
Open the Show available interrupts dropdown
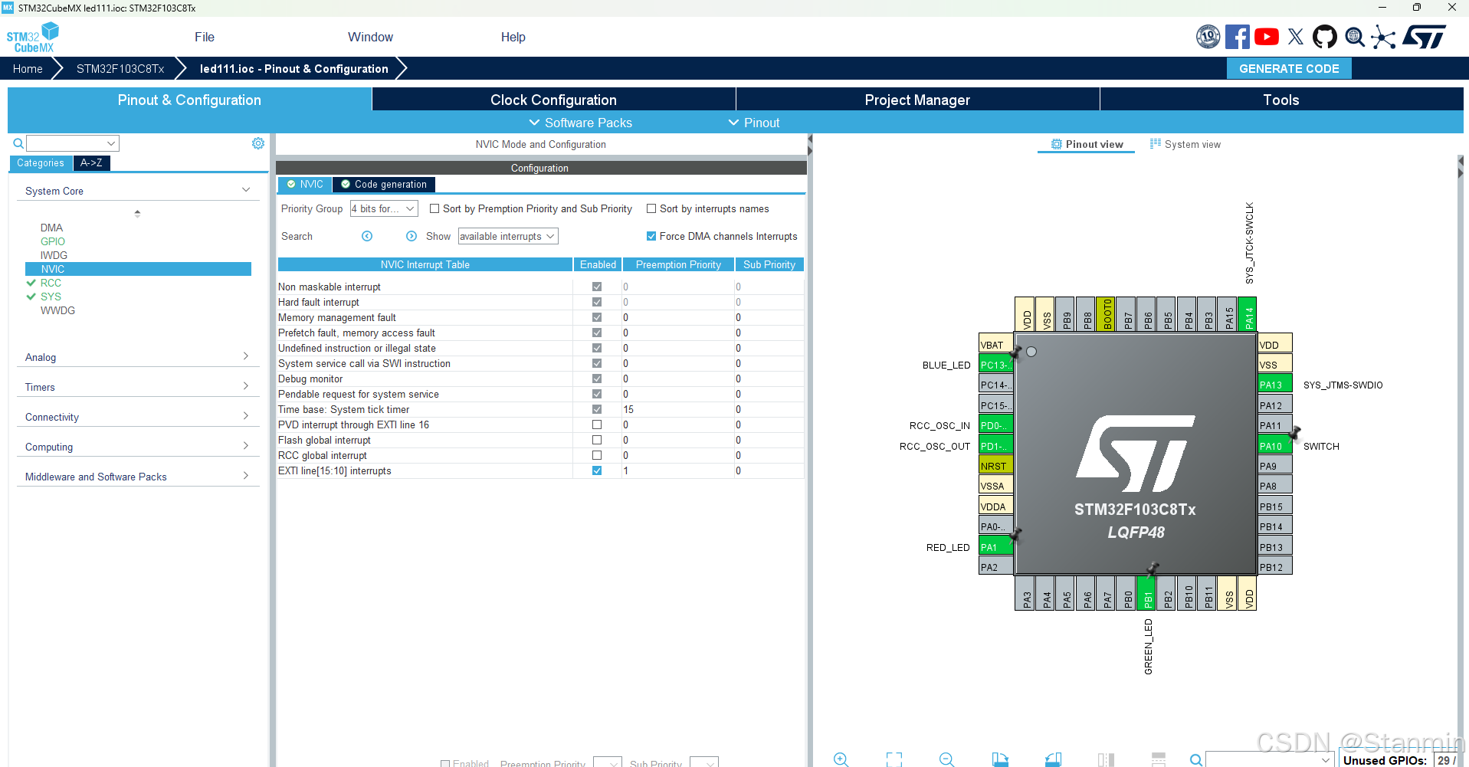(508, 236)
